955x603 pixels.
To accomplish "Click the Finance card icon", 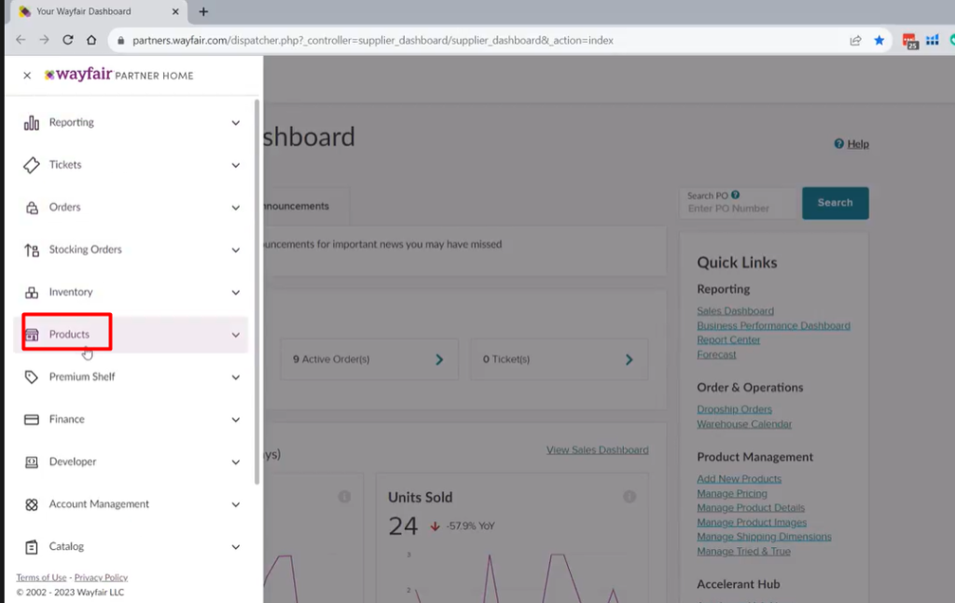I will pos(31,419).
